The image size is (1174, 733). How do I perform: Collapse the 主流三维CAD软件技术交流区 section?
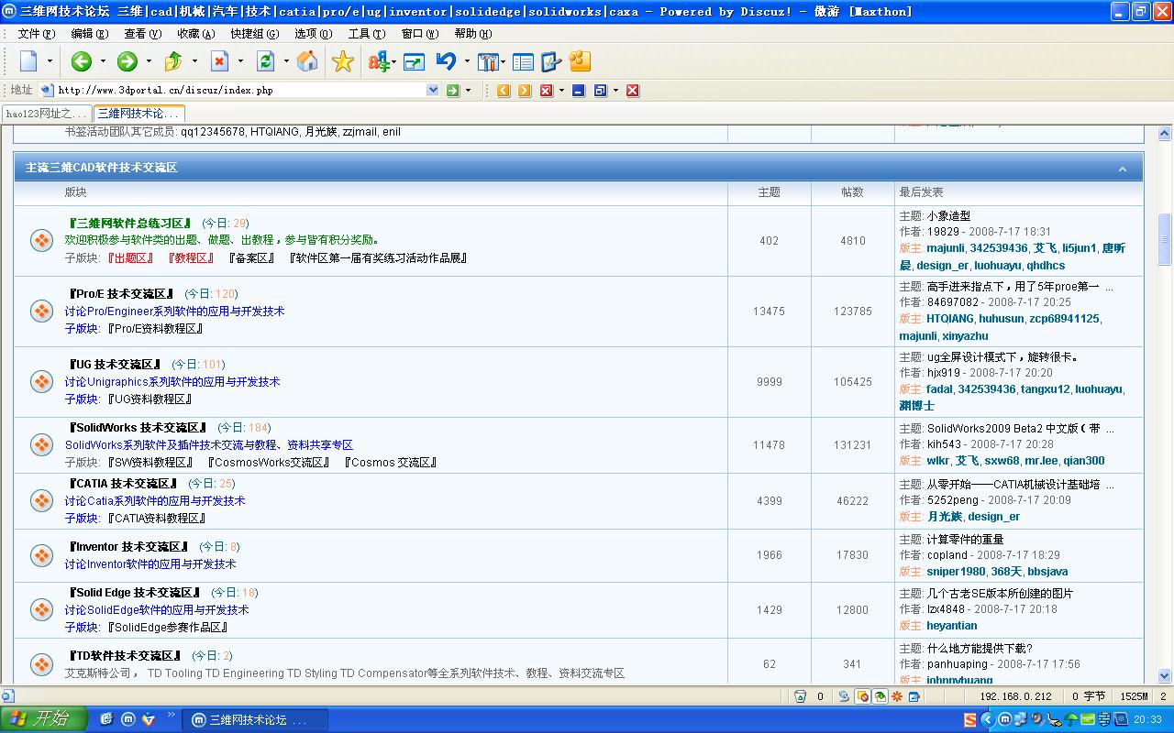[1123, 169]
